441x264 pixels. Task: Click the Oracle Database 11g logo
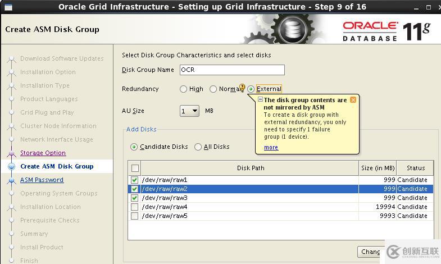coord(385,31)
